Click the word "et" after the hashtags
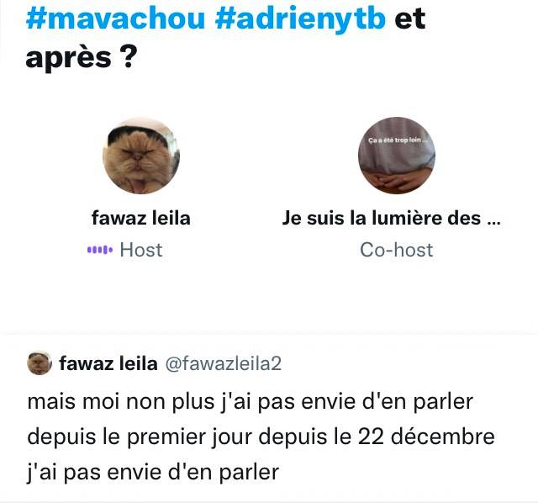 (410, 19)
